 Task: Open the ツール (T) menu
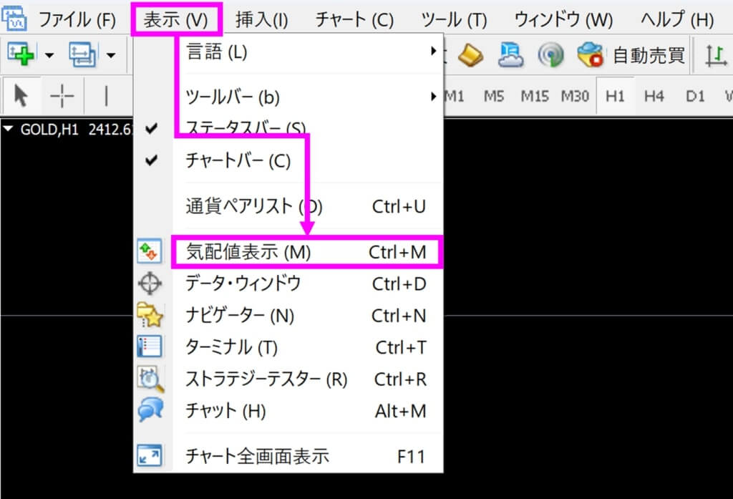(454, 19)
